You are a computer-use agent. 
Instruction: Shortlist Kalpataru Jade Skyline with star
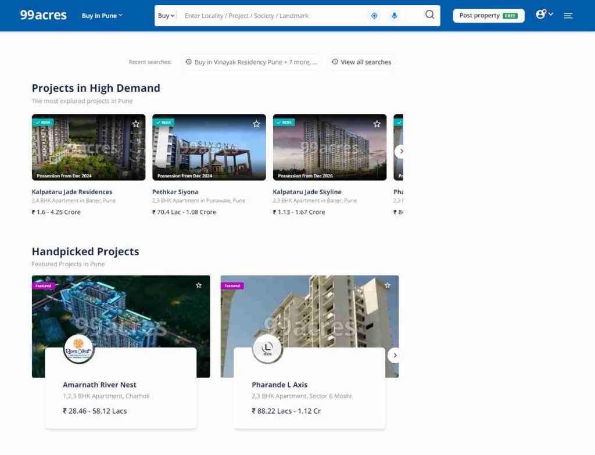point(377,124)
